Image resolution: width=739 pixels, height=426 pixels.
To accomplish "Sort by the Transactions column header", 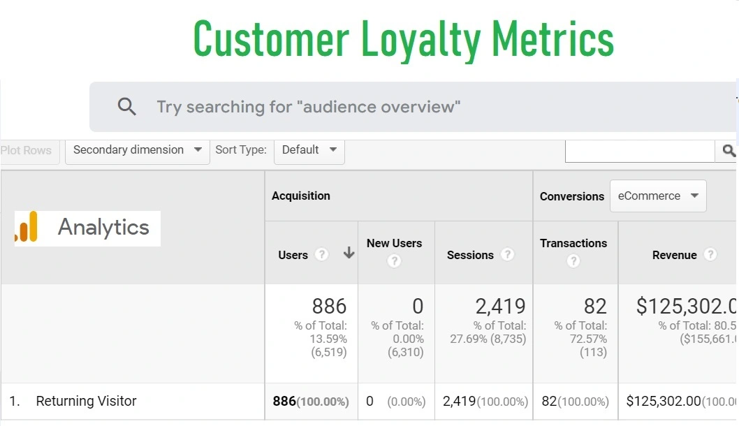I will (573, 243).
